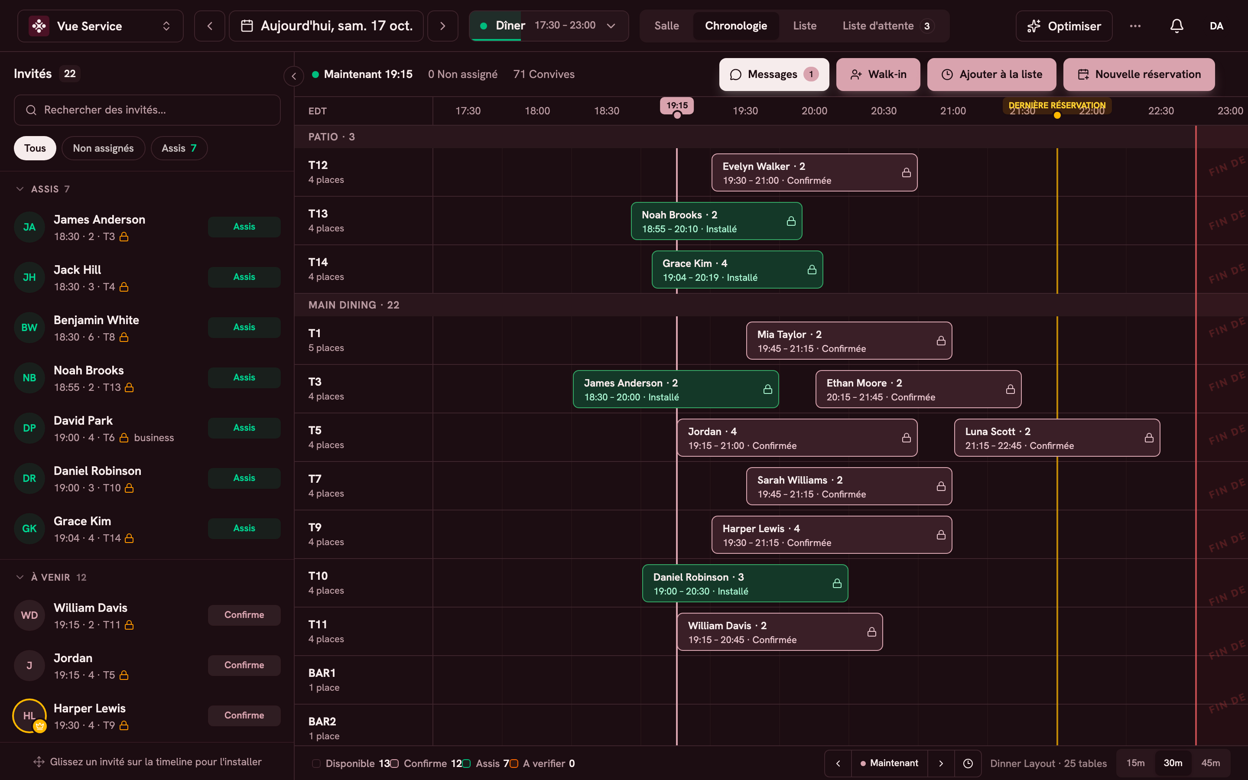
Task: Open the Liste d'attente tab
Action: click(887, 26)
